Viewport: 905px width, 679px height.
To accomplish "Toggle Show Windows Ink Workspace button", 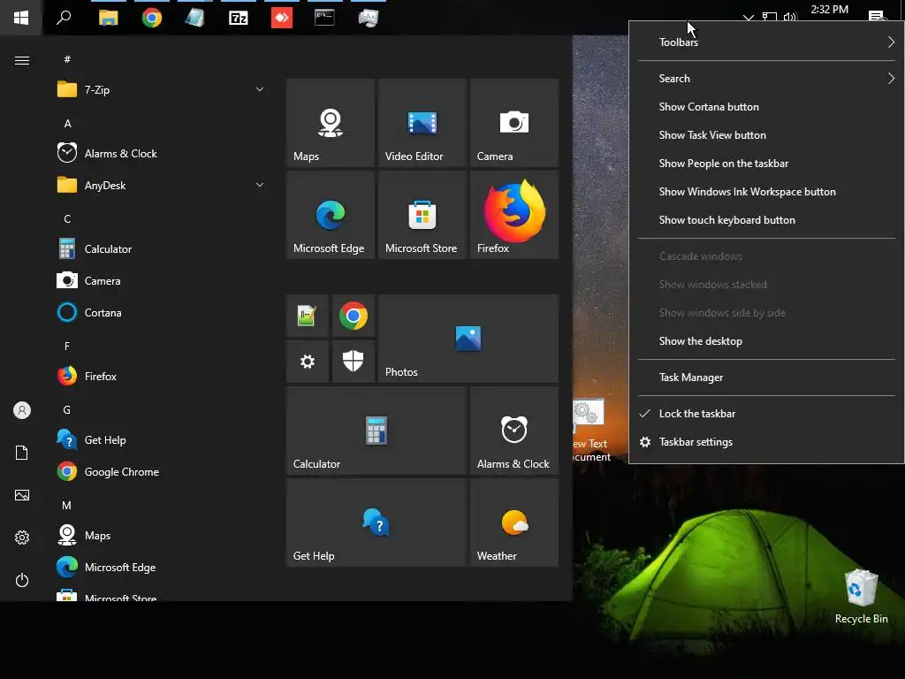I will [766, 192].
